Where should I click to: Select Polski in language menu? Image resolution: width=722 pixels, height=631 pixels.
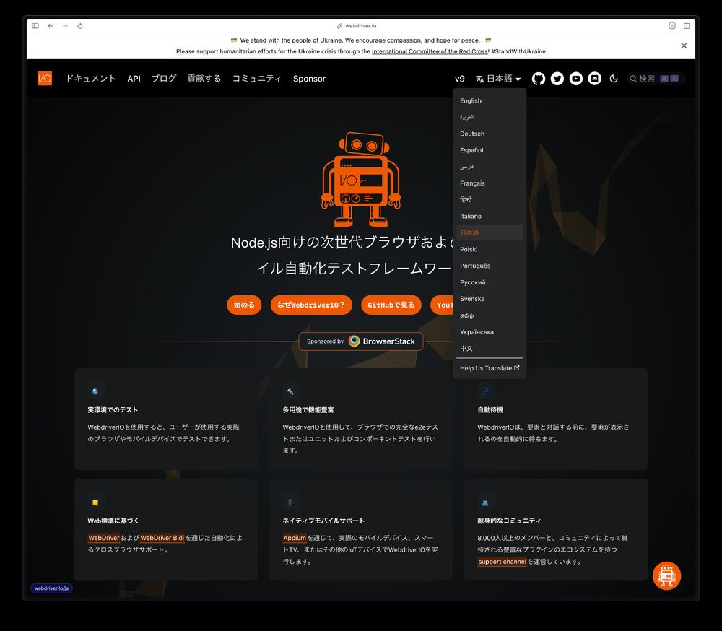pos(490,249)
